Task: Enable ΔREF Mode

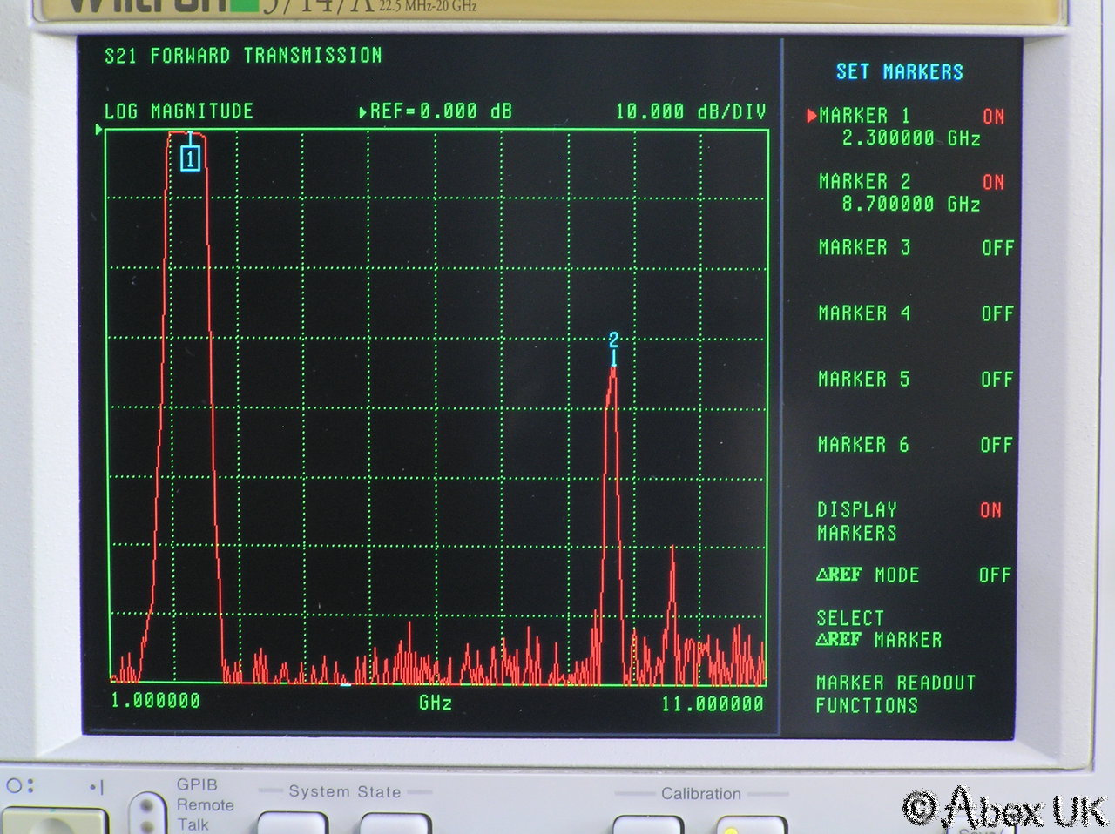Action: (x=994, y=575)
